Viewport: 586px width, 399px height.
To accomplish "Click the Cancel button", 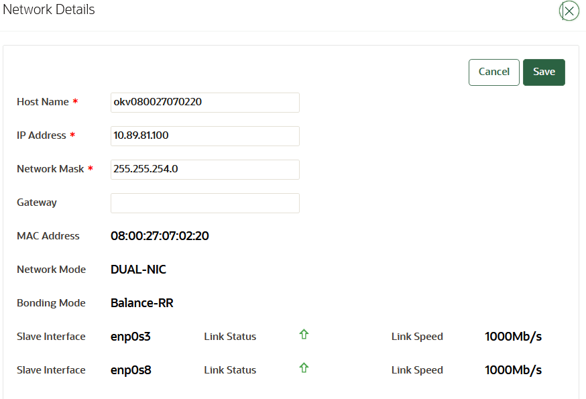I will click(493, 72).
